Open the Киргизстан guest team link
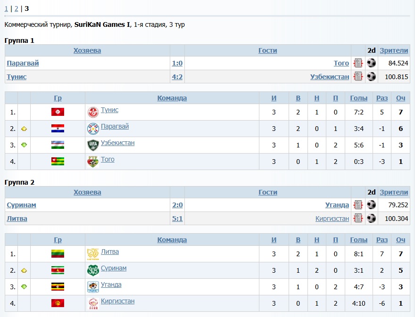Viewport: 415px width, 317px height. [332, 219]
